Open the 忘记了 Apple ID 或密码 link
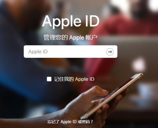 pos(70,122)
